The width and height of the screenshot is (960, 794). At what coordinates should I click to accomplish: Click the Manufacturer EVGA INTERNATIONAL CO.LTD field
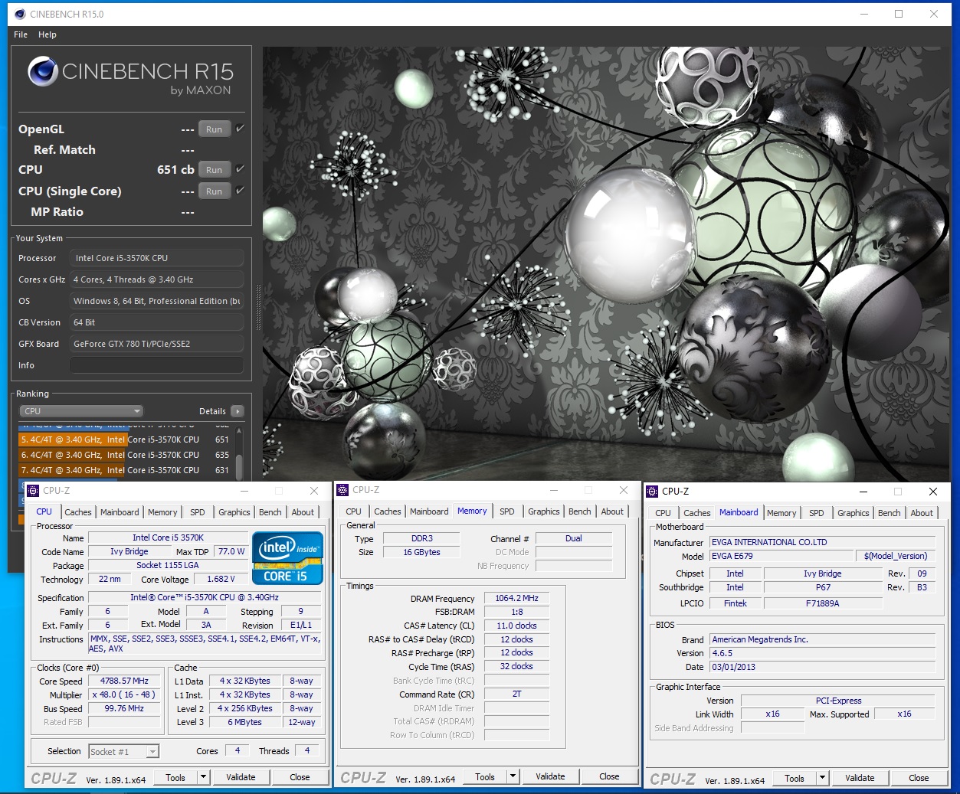pos(822,542)
